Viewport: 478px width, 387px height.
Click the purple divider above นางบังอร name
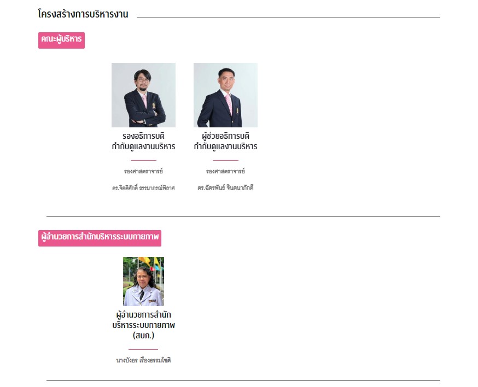[143, 349]
